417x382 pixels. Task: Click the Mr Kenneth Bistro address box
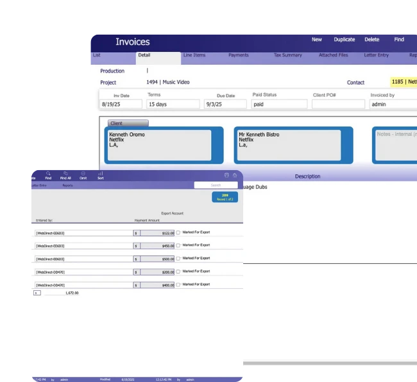click(289, 145)
